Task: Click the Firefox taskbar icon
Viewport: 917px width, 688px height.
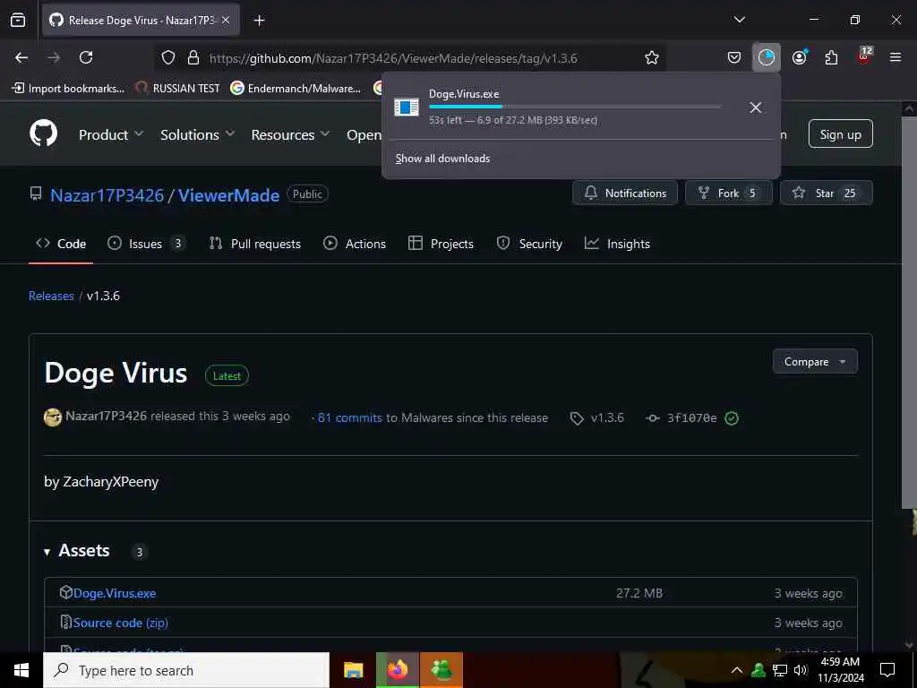Action: (x=398, y=670)
